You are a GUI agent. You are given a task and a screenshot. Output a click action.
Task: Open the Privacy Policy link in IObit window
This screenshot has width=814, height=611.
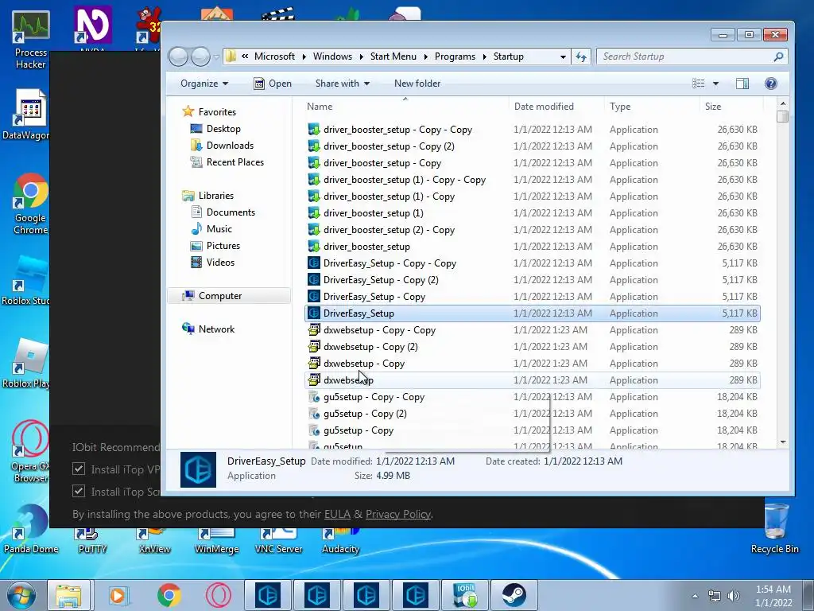tap(398, 515)
